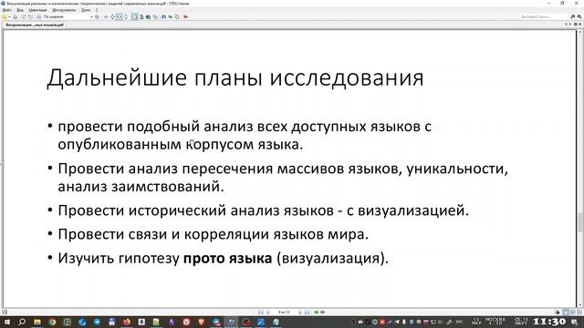584x328 pixels.
Task: Go to previous page button
Action: pyautogui.click(x=267, y=313)
